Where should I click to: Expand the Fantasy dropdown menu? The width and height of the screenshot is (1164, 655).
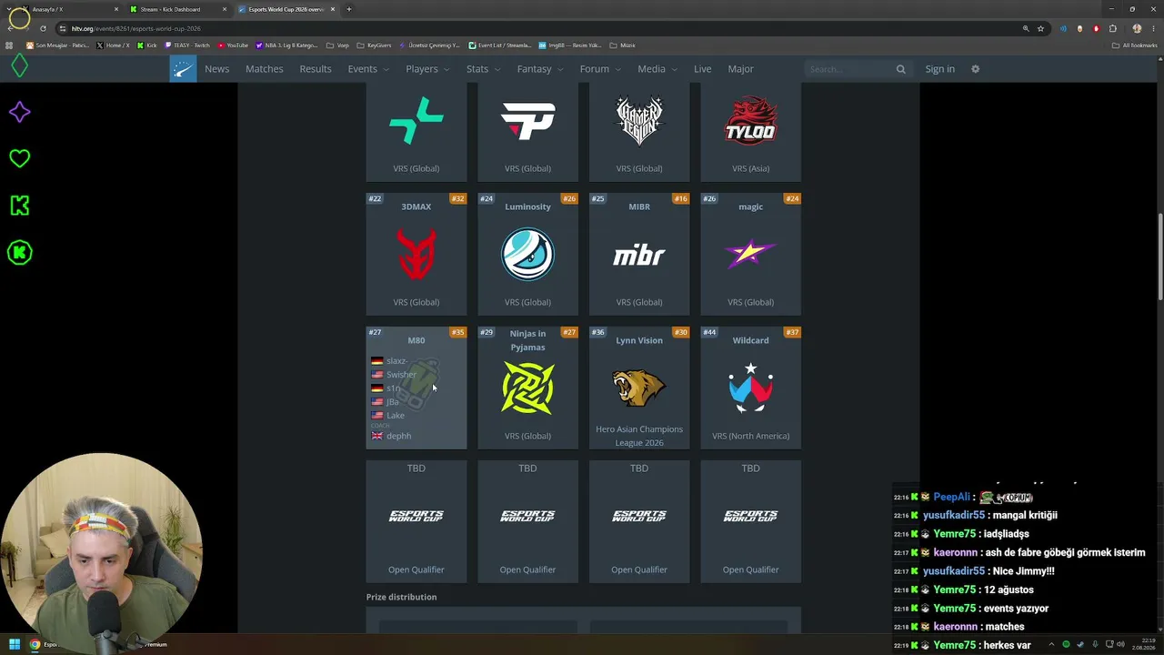[540, 69]
